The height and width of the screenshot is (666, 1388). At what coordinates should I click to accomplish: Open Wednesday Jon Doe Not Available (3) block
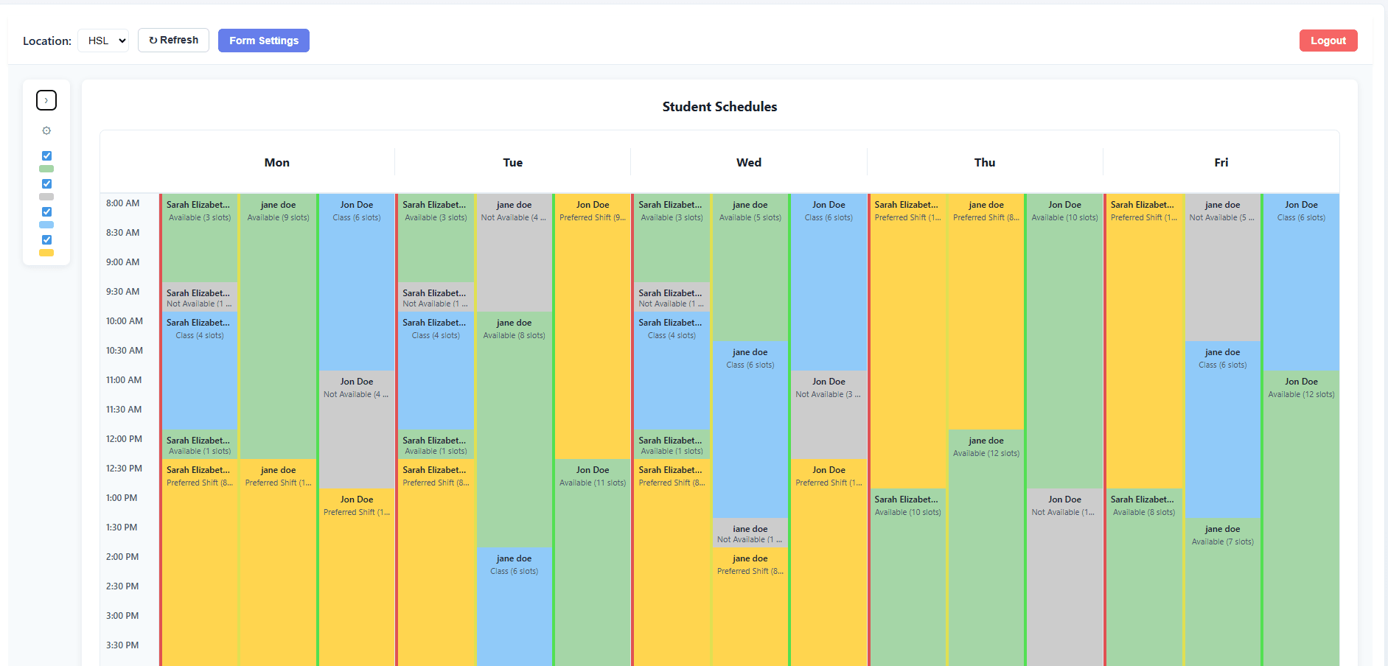[x=829, y=415]
